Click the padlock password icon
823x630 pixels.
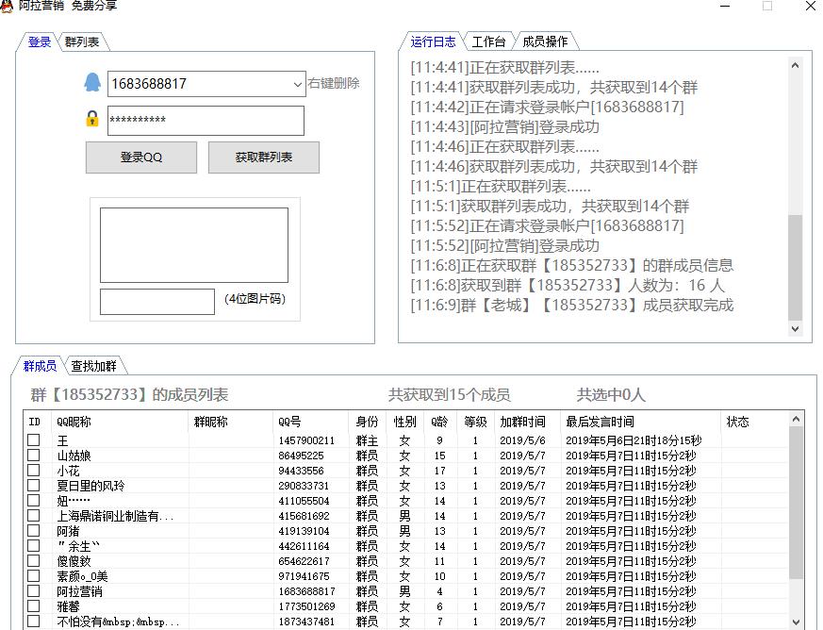click(x=92, y=119)
